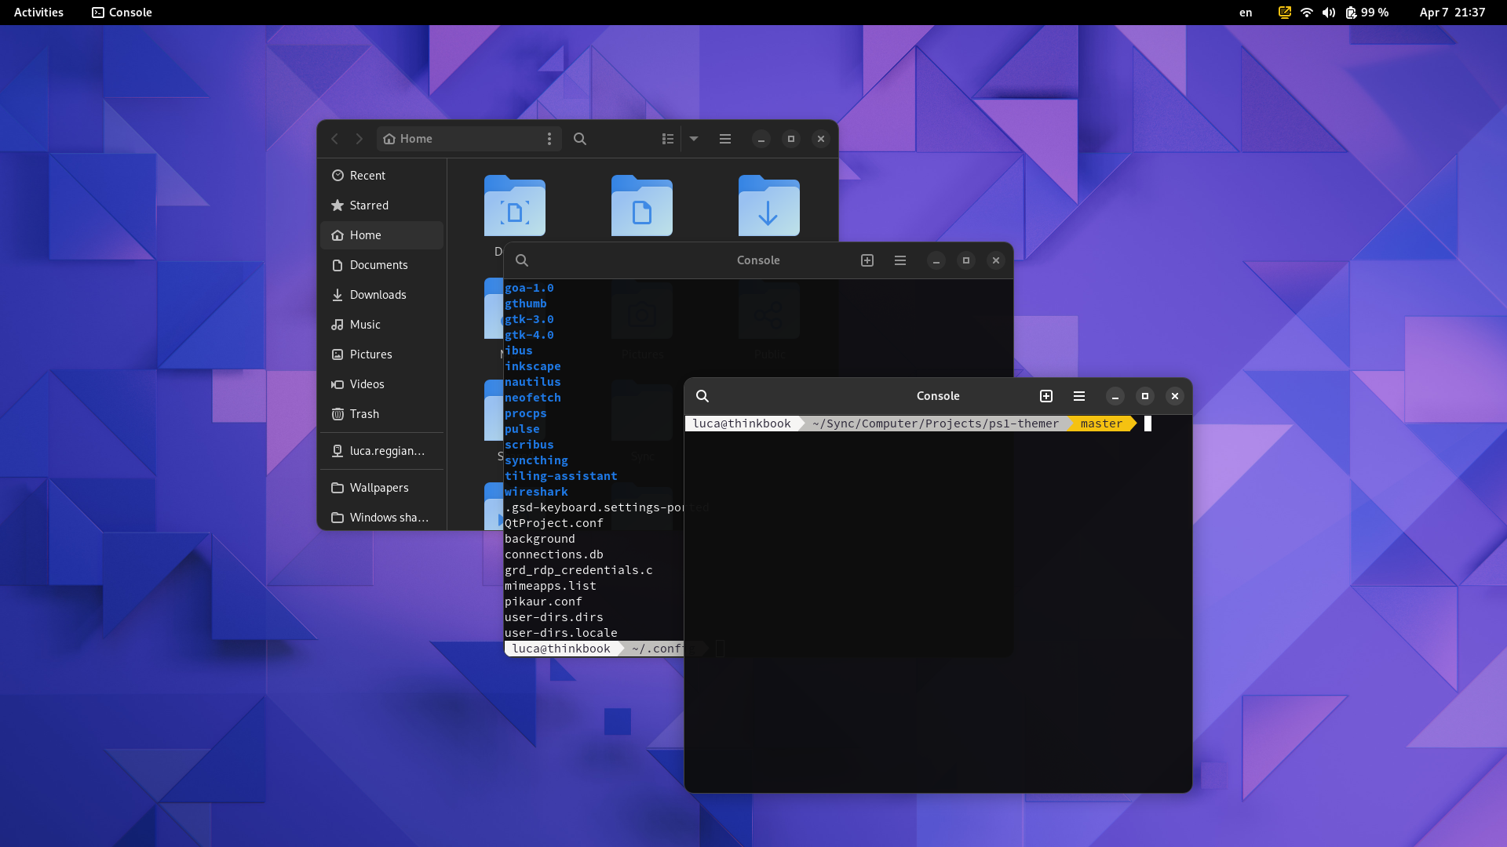
Task: Add new tab in background Console window
Action: pyautogui.click(x=867, y=260)
